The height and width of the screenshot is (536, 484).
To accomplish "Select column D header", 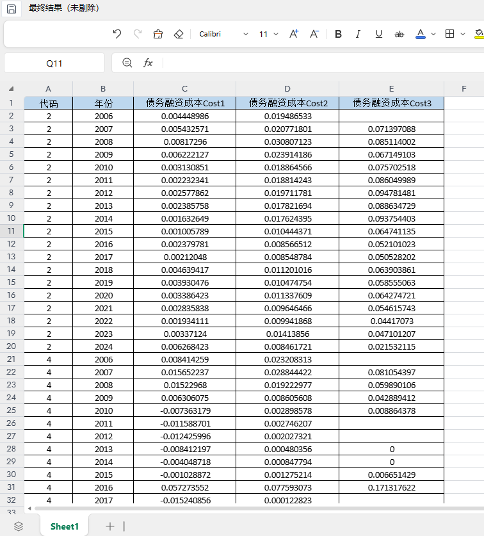I will coord(287,89).
